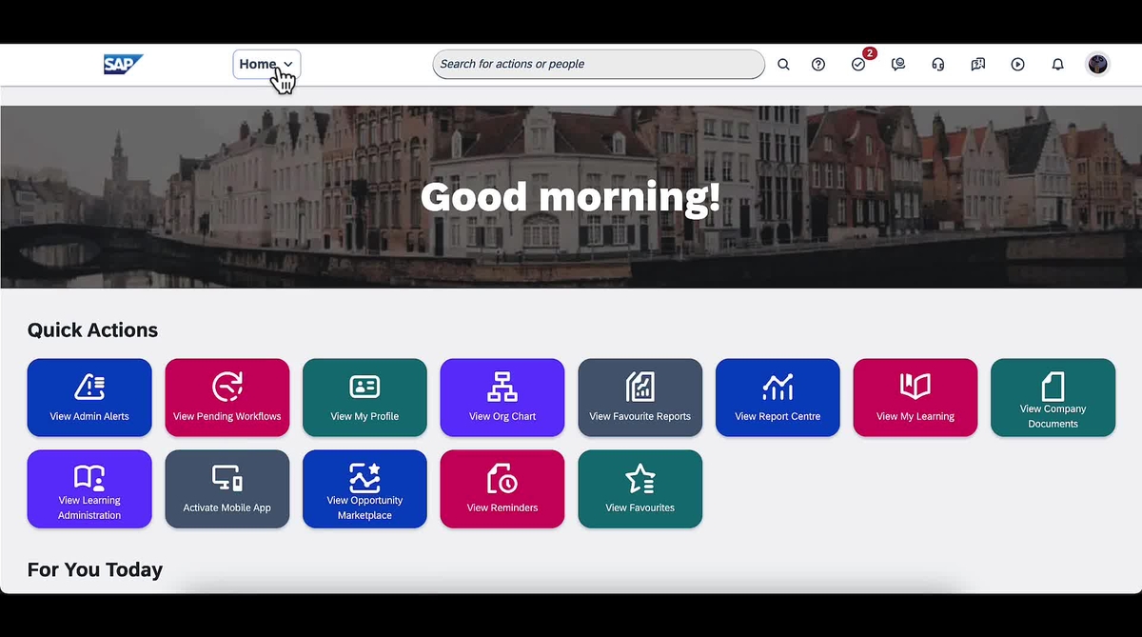Image resolution: width=1142 pixels, height=637 pixels.
Task: Click the Good morning! banner image
Action: [x=571, y=197]
